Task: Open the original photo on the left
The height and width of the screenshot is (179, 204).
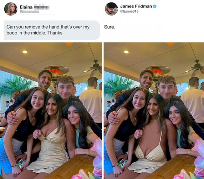Action: click(x=51, y=110)
